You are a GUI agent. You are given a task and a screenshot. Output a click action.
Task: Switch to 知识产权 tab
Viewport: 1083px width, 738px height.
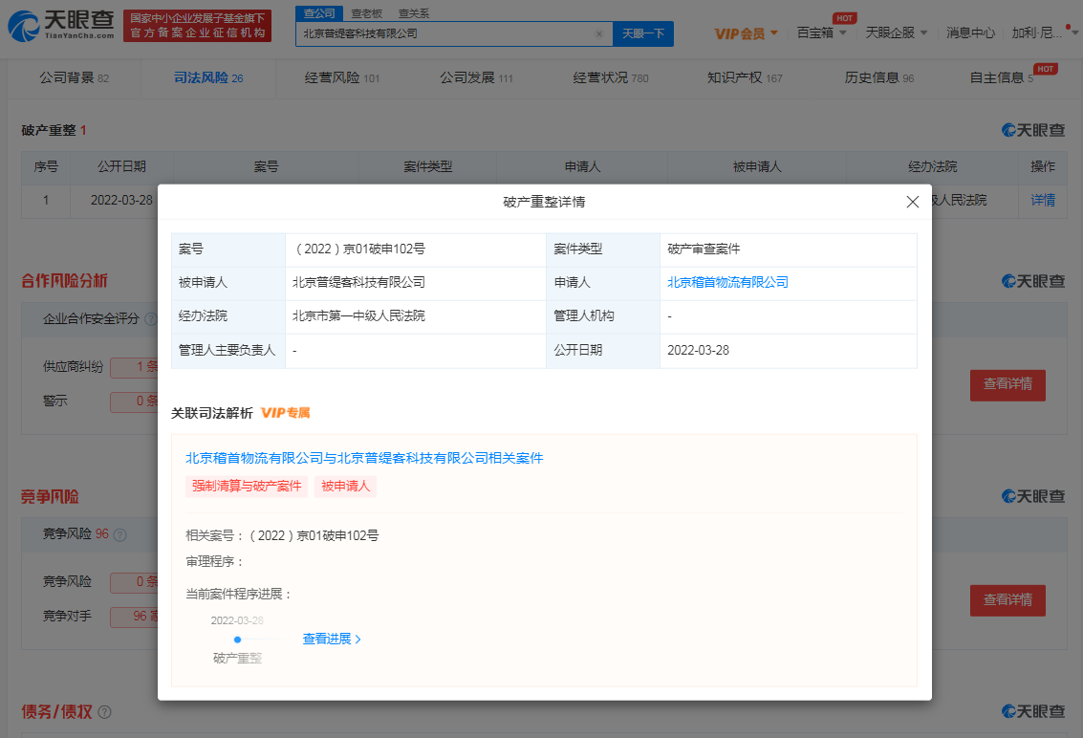[x=745, y=78]
